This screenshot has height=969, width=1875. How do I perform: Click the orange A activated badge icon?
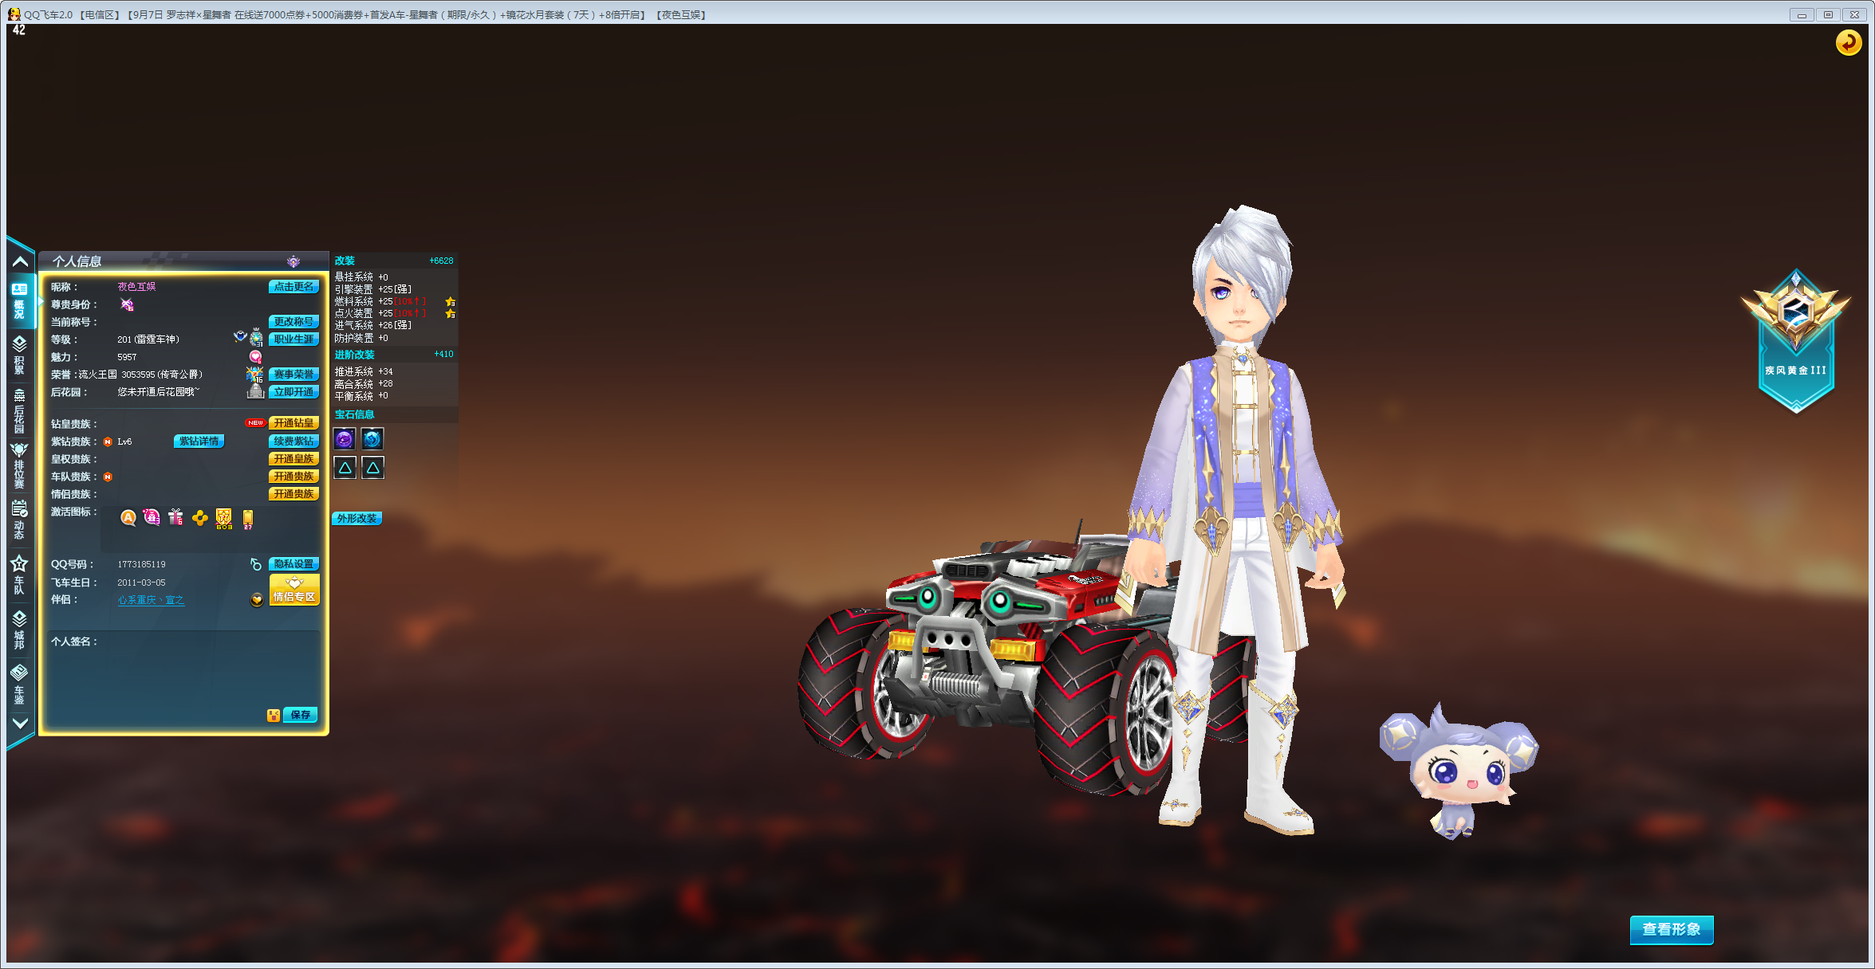[x=128, y=518]
